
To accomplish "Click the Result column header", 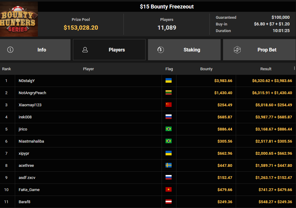I will pos(266,69).
